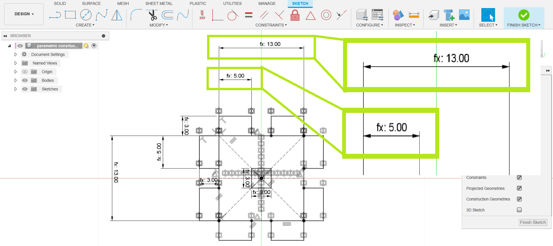Screen dimensions: 553x246
Task: Click the Concentric constraint icon
Action: click(326, 15)
